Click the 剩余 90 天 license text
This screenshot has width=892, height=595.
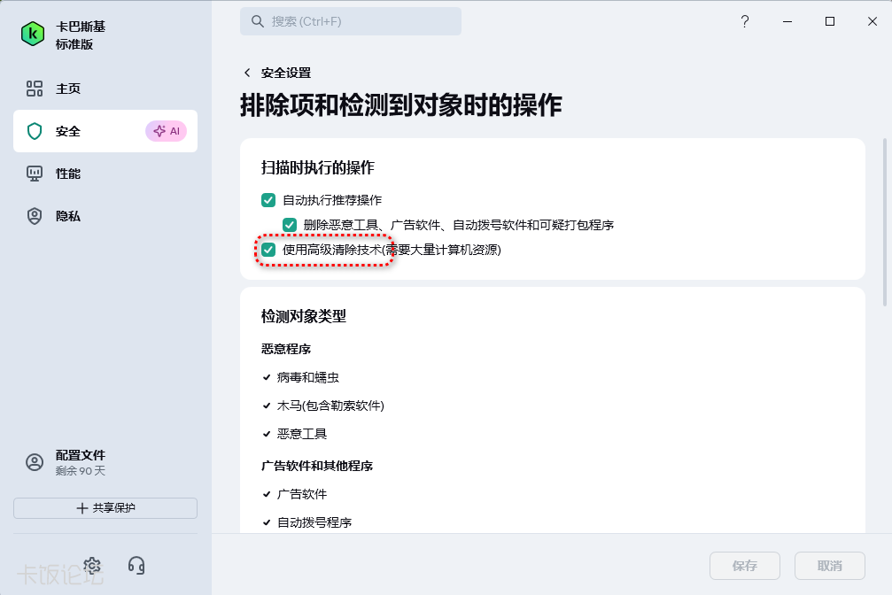81,471
